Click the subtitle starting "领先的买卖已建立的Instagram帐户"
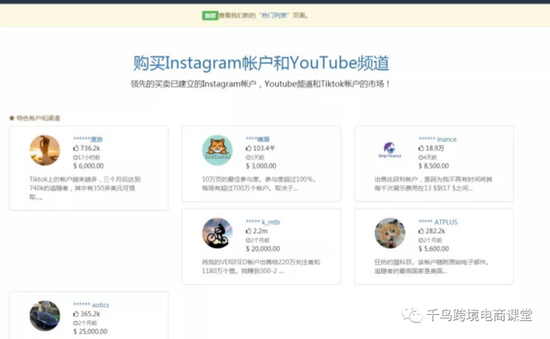The image size is (550, 339). click(260, 84)
